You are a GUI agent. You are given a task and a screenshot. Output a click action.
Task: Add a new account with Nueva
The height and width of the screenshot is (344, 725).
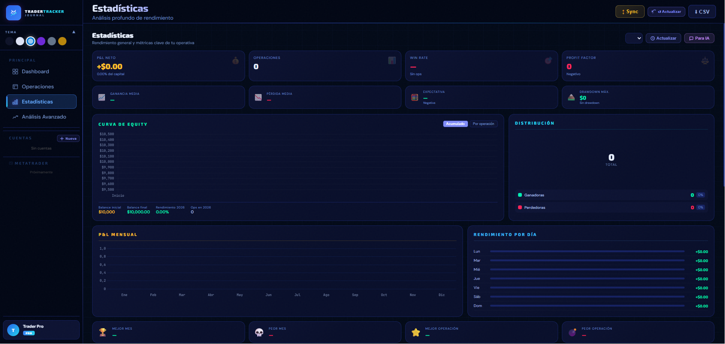(68, 139)
